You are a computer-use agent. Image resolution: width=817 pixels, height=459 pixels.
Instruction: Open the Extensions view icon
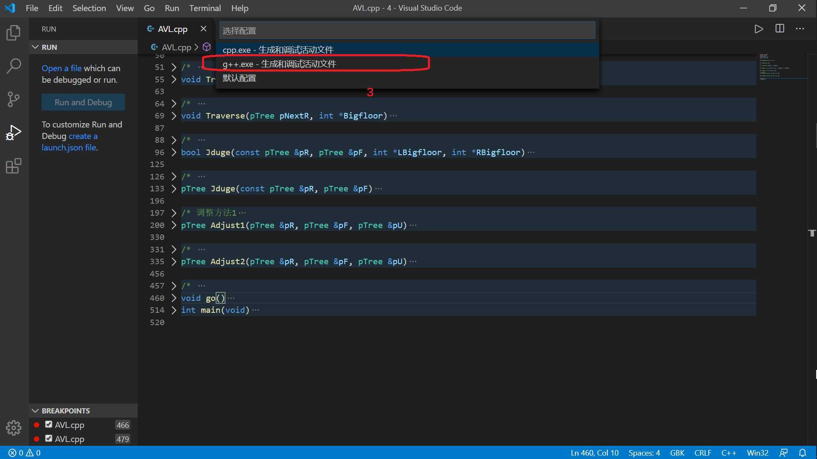click(x=14, y=166)
